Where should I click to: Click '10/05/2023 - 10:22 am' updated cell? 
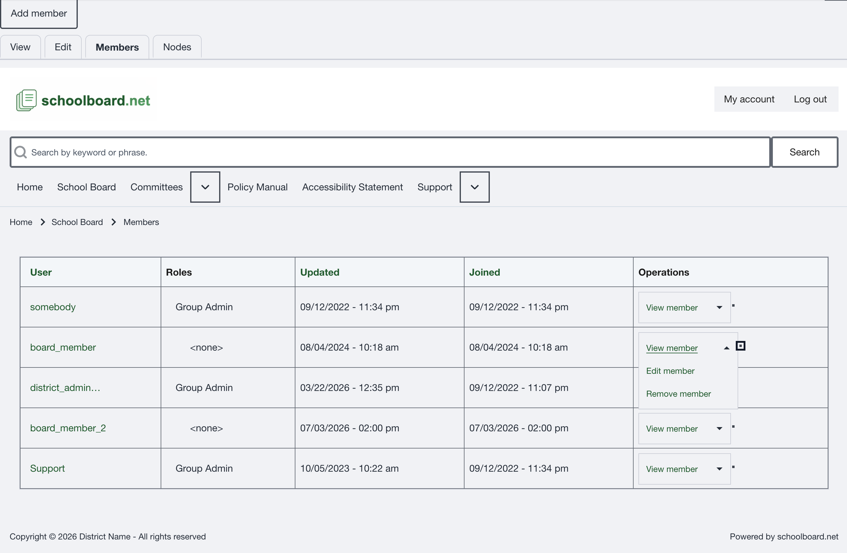[x=349, y=468]
